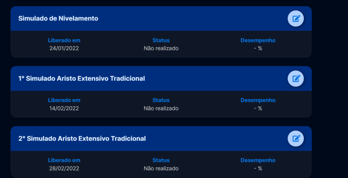Click Desempenho percentage value of 1º Simulado
This screenshot has height=178, width=348.
tap(258, 108)
